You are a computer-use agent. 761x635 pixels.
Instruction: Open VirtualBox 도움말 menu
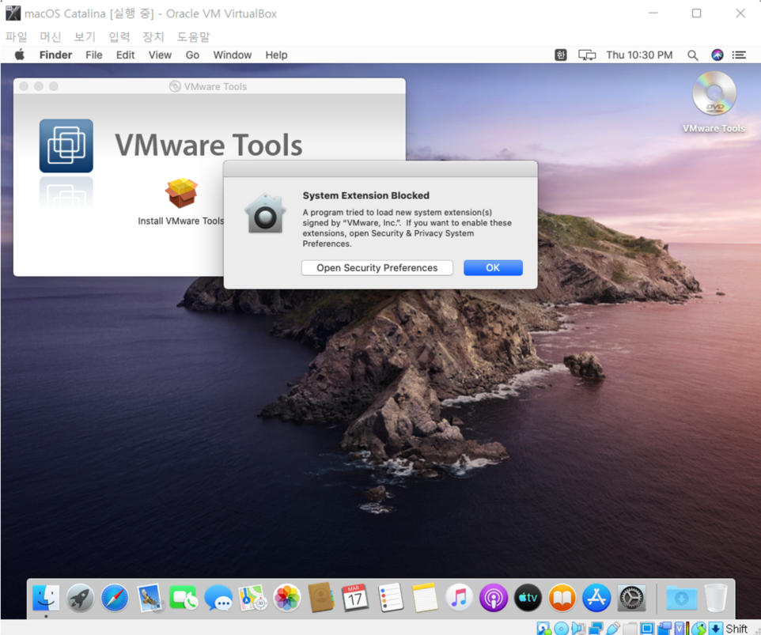click(x=193, y=37)
